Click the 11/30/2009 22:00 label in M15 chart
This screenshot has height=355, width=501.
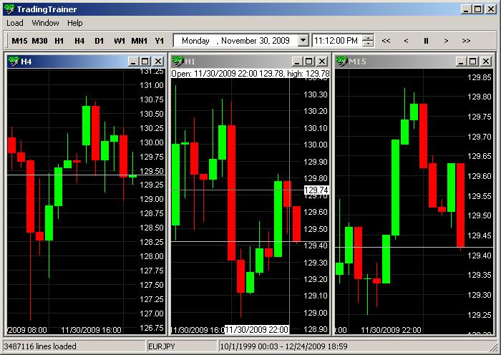click(391, 330)
